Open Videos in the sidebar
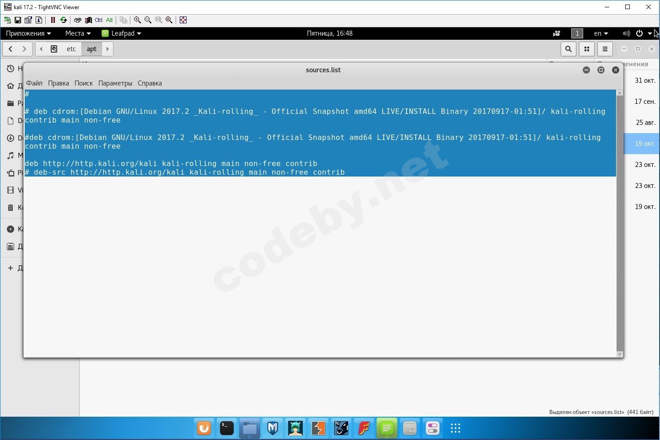660x440 pixels. tap(12, 190)
